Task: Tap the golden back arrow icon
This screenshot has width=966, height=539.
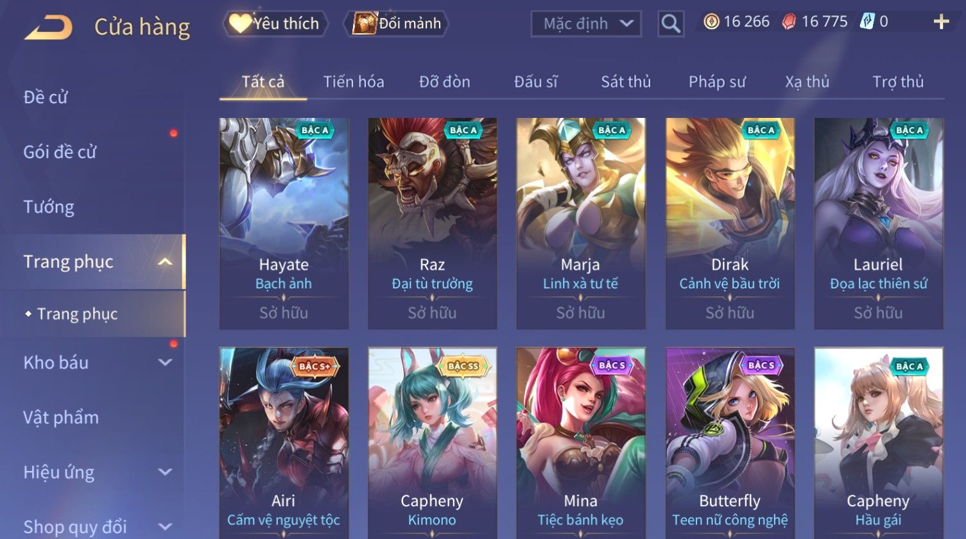Action: click(49, 28)
